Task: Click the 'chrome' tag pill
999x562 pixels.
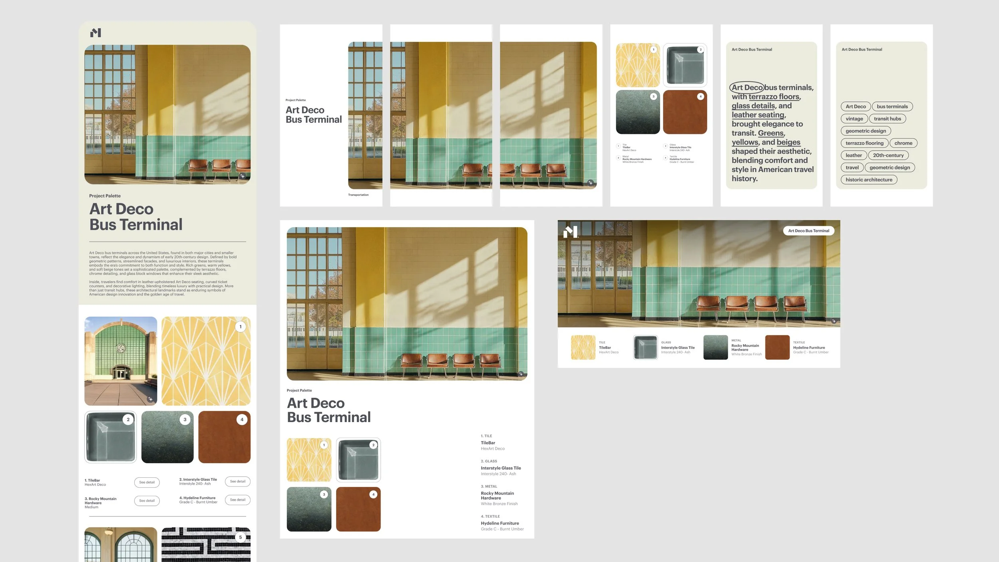Action: (x=903, y=143)
